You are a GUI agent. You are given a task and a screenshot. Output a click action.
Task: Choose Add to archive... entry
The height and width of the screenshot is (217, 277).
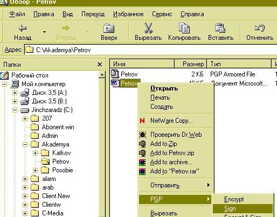click(x=176, y=162)
